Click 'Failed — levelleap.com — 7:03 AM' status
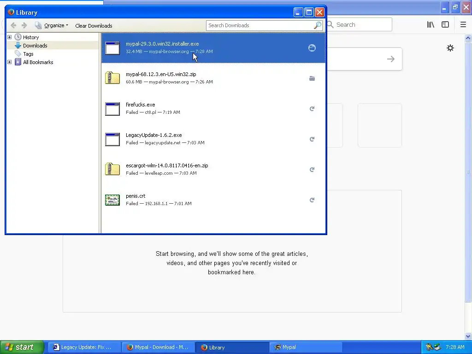The image size is (472, 354). pyautogui.click(x=161, y=173)
